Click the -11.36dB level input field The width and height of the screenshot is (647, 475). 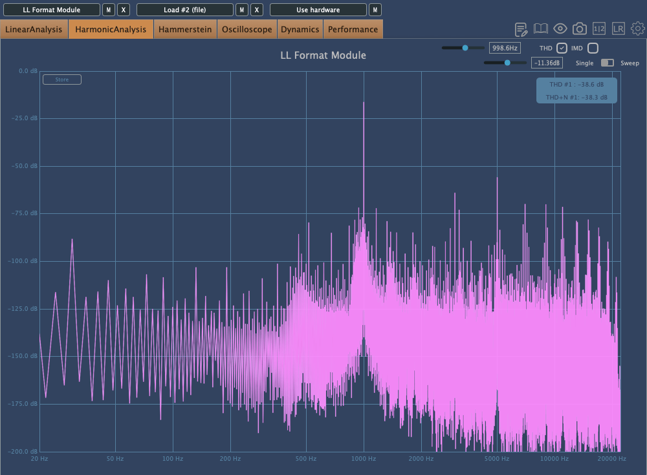547,63
